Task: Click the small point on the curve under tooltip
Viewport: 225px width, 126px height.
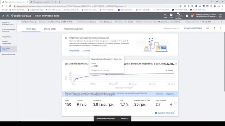Action: (x=107, y=75)
